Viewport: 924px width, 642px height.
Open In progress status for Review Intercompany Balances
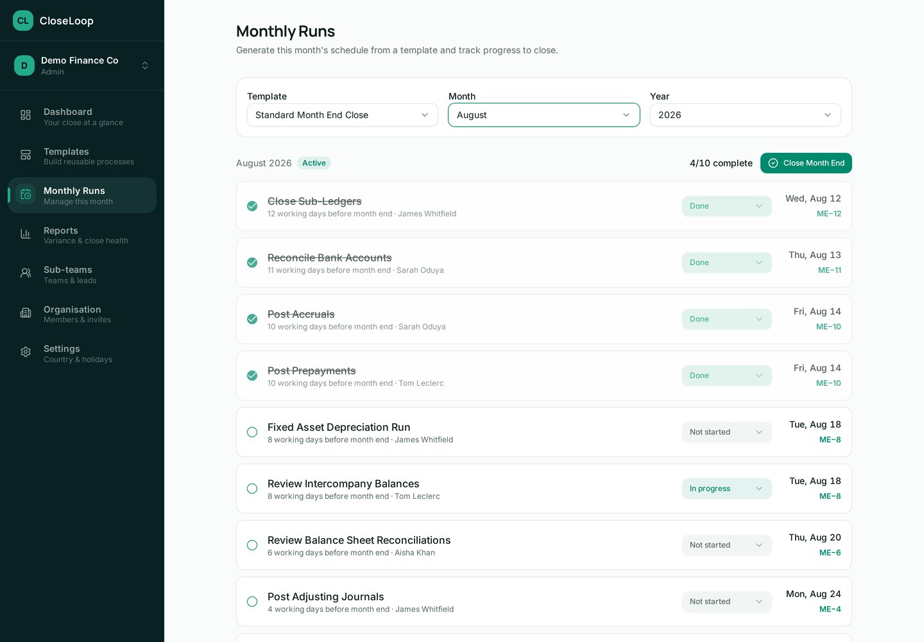(727, 489)
